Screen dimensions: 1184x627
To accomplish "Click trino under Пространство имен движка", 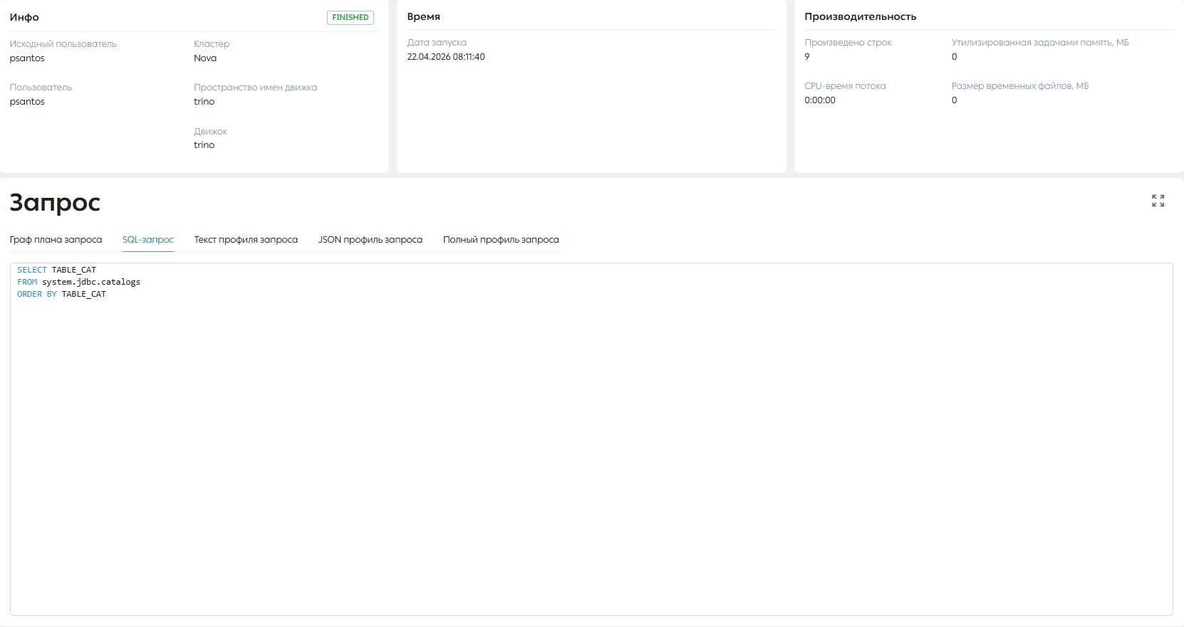I will [204, 102].
